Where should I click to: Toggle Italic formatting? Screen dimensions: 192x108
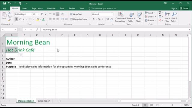click(x=20, y=19)
